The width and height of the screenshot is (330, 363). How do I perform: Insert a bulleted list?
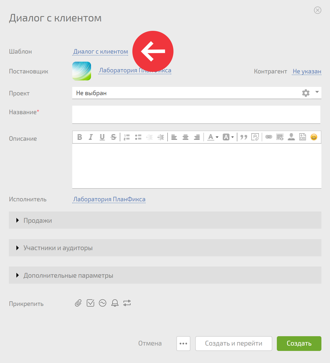[x=138, y=137]
